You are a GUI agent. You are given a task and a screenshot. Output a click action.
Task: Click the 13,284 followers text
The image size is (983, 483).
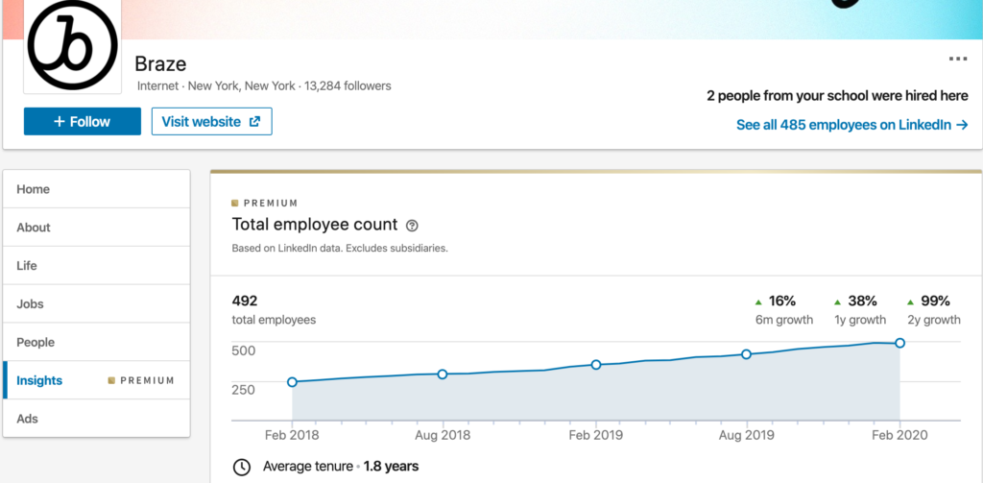(x=348, y=85)
